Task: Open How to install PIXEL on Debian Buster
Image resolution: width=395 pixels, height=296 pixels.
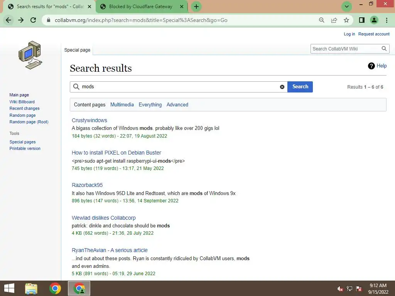Action: coord(116,153)
